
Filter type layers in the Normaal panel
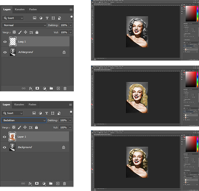tap(47, 18)
